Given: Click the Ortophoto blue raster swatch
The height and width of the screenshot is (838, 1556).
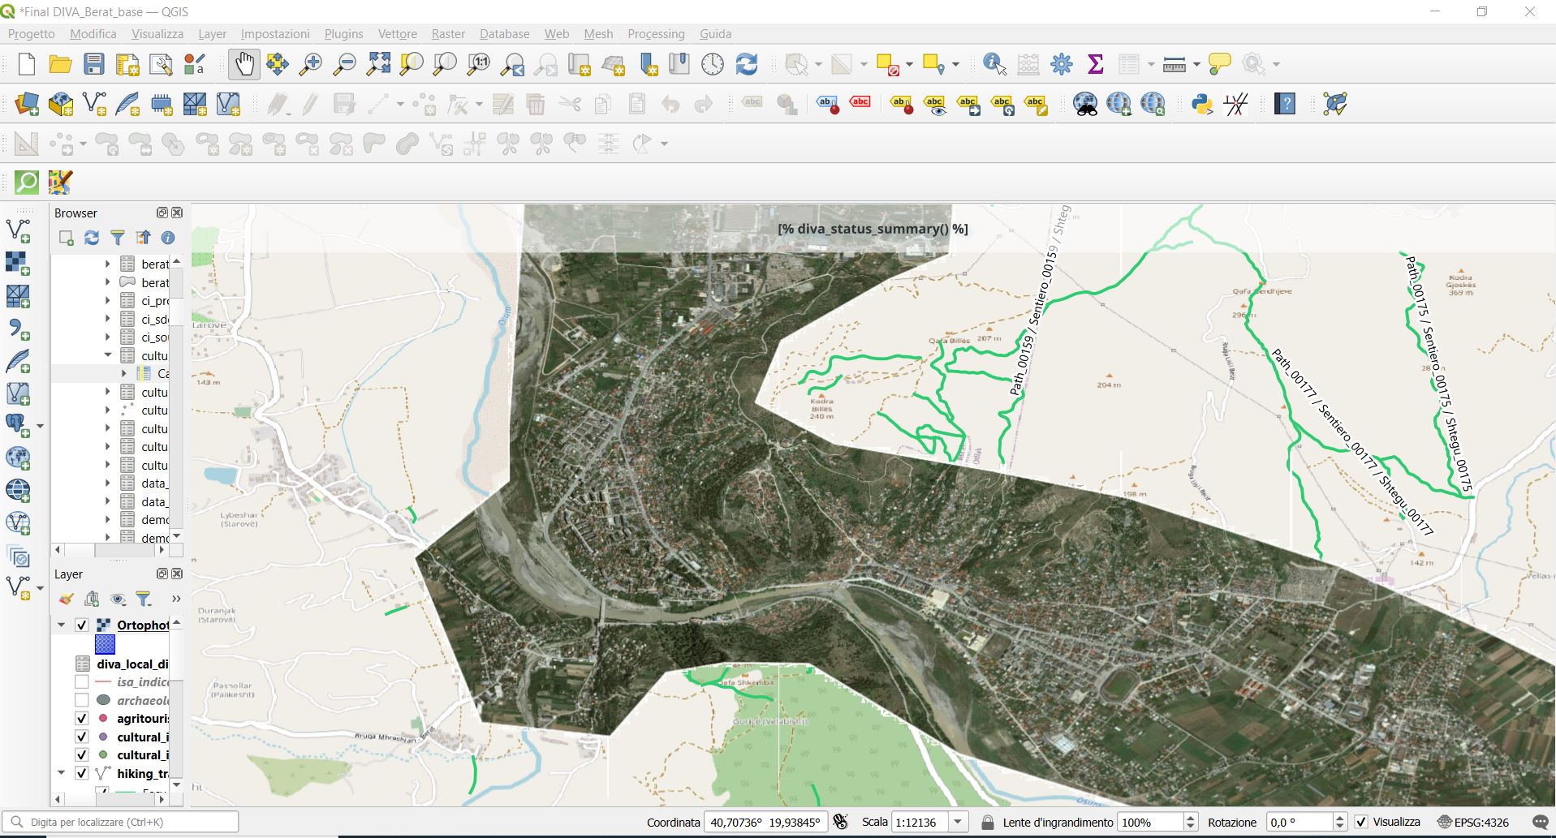Looking at the screenshot, I should (105, 644).
